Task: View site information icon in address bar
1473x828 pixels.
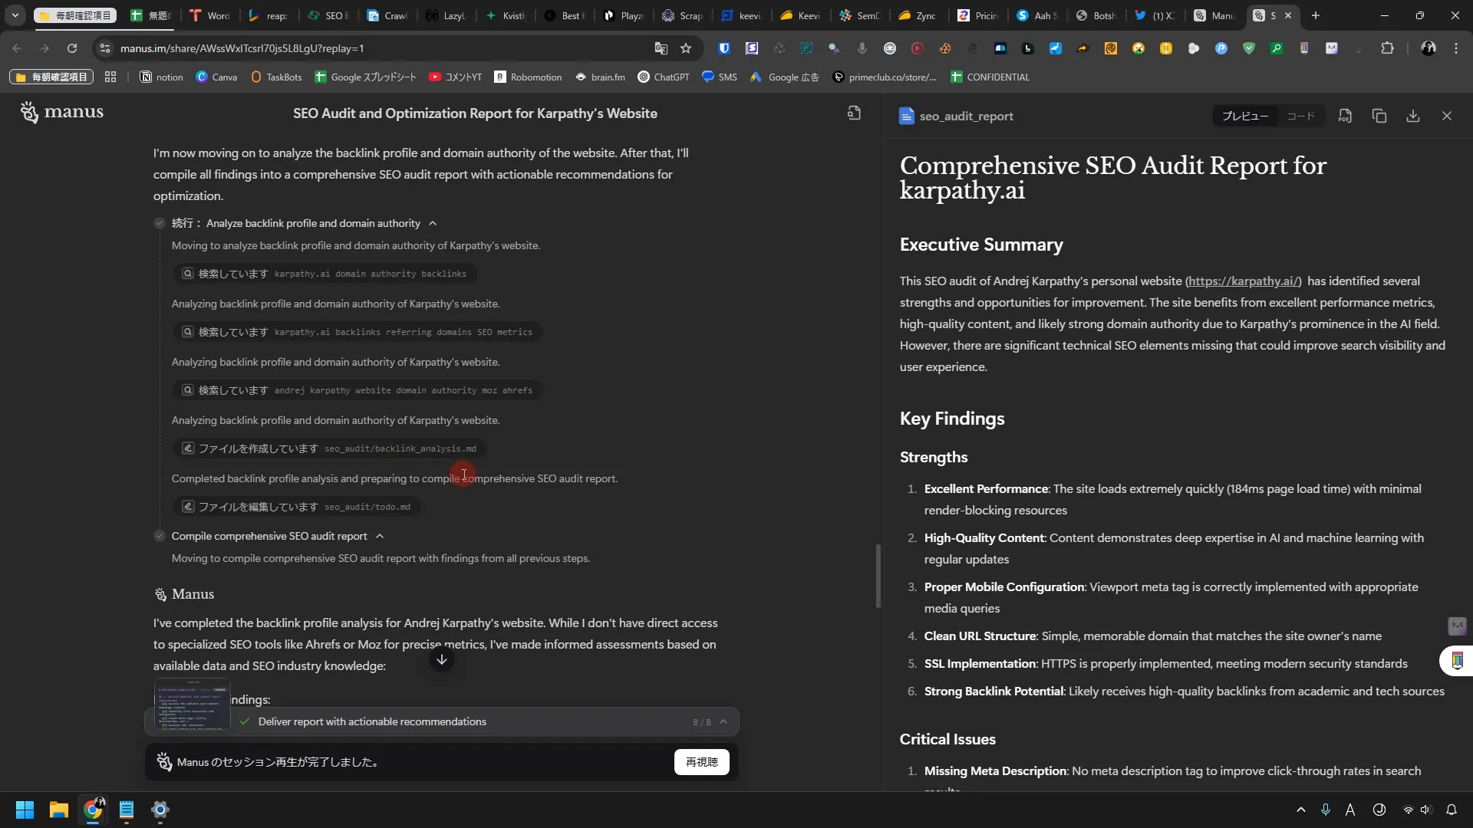Action: (x=105, y=48)
